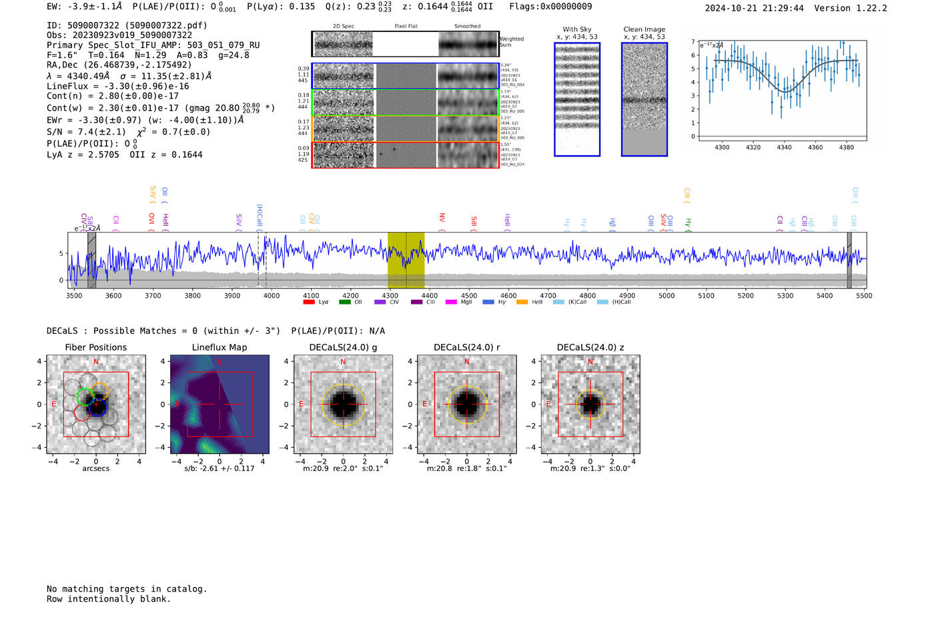Click the orange fiber circle in Fiber Positions
This screenshot has width=934, height=635.
[101, 391]
